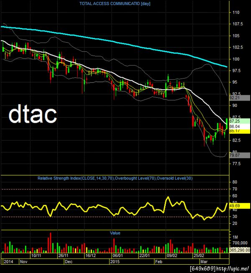The image size is (251, 273).
Task: Click the RSI axis label 60
Action: point(235,196)
